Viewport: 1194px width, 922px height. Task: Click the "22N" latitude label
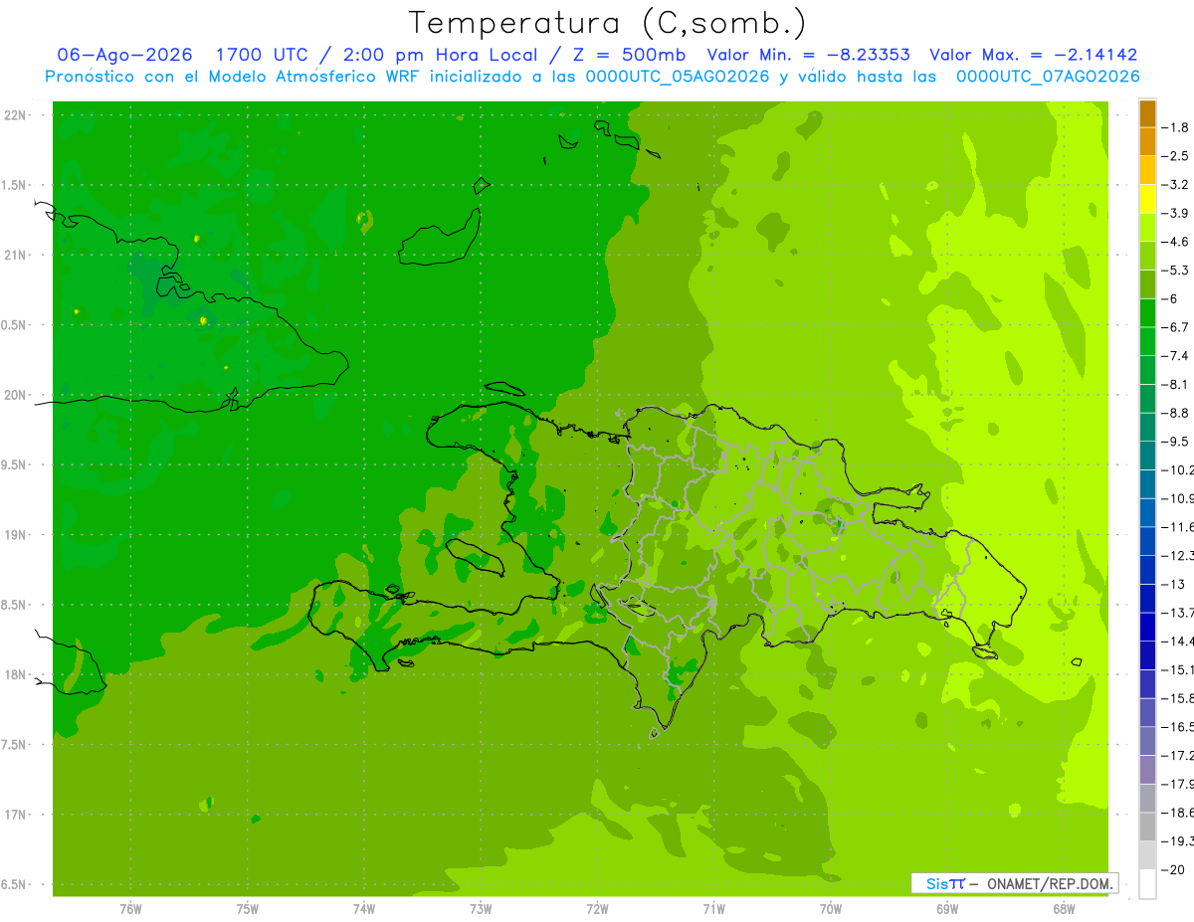16,115
